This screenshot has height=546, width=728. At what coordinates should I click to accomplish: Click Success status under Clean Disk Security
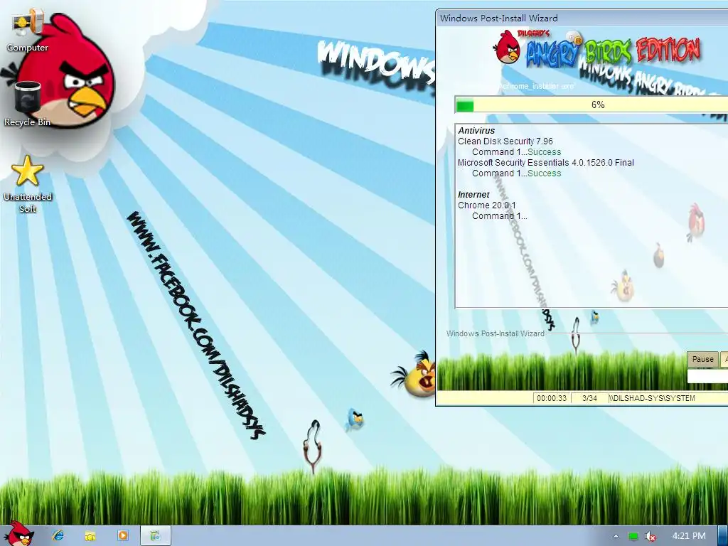click(544, 152)
